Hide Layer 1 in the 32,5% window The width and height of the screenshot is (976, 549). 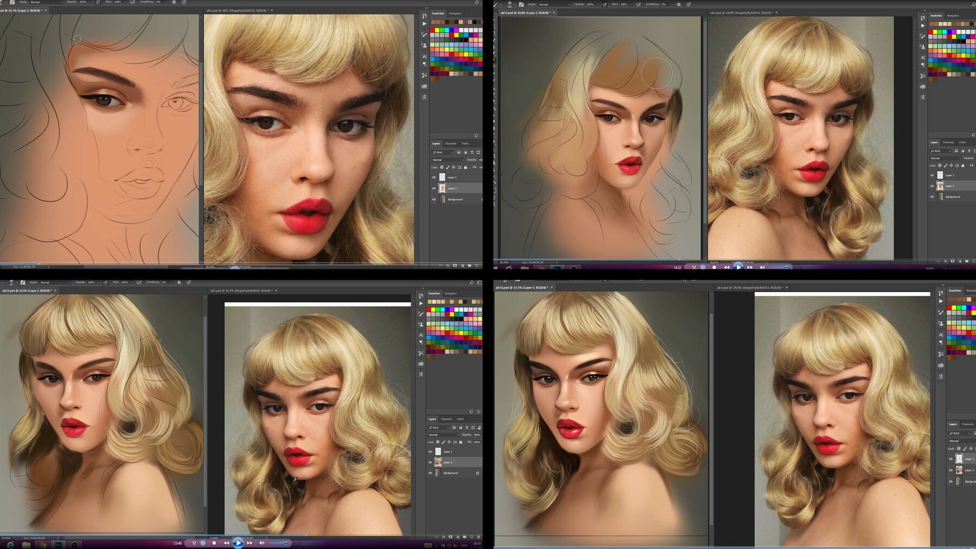tap(431, 451)
